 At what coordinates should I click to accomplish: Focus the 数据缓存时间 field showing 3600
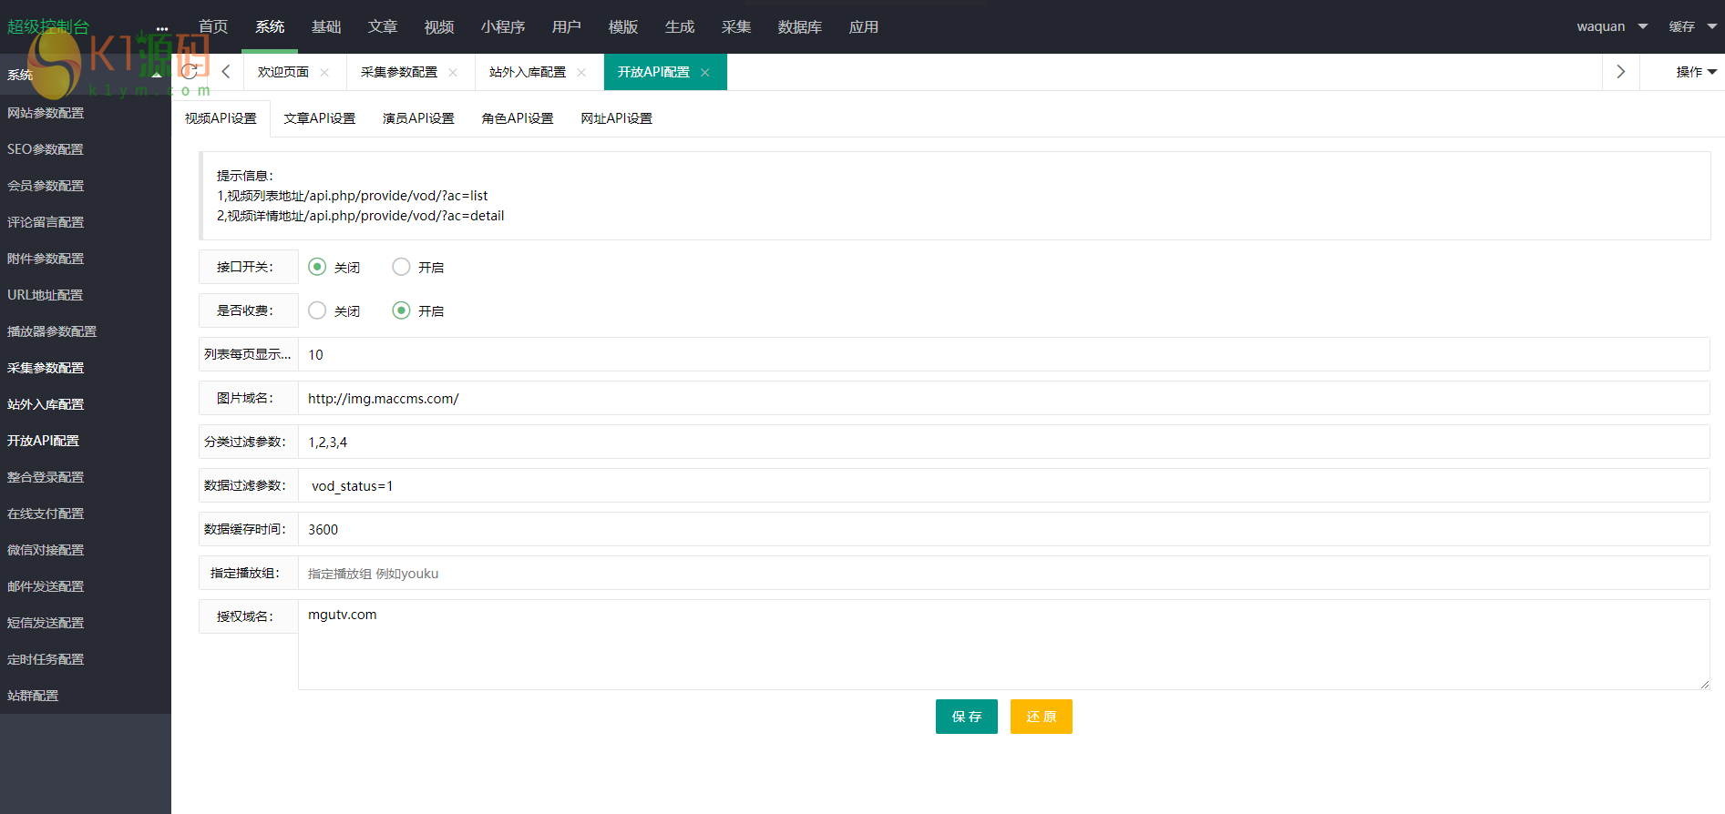pyautogui.click(x=1004, y=529)
